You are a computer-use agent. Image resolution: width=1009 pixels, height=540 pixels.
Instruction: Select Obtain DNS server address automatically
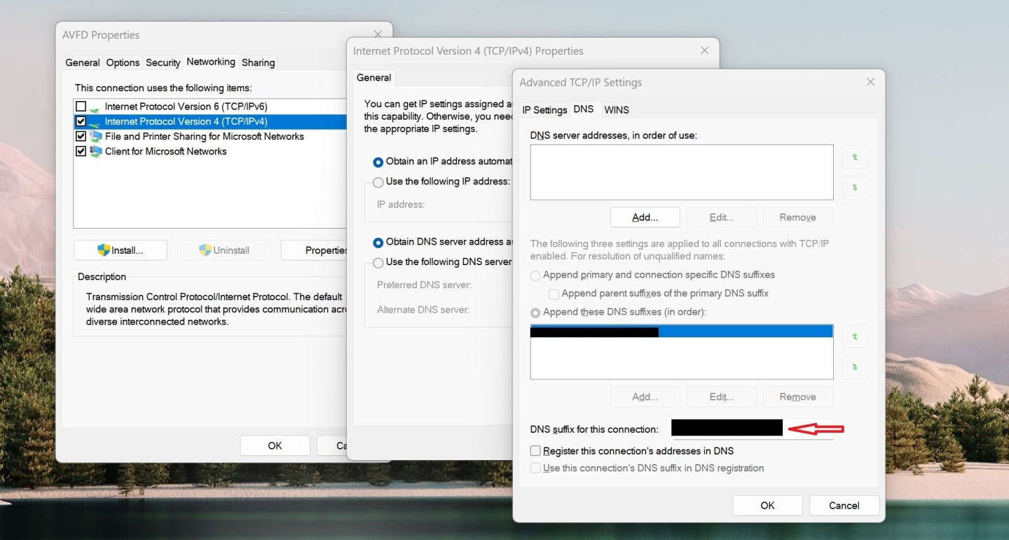tap(378, 242)
